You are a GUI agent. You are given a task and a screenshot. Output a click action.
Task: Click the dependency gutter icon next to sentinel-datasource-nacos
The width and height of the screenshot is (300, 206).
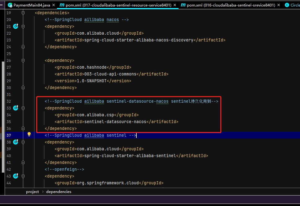pos(15,108)
